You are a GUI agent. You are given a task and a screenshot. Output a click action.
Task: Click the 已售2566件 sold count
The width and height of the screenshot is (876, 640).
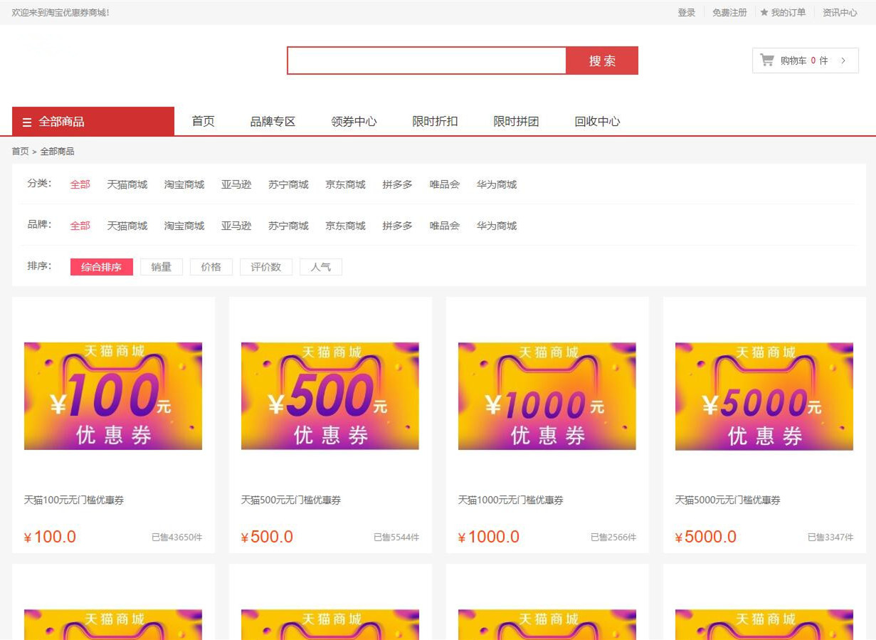613,537
